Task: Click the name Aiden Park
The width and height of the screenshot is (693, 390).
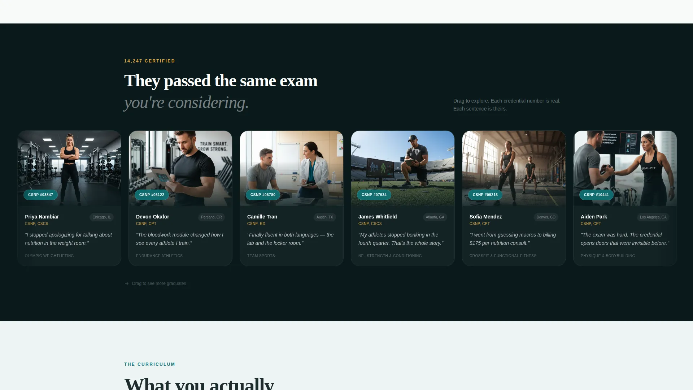Action: pyautogui.click(x=594, y=217)
